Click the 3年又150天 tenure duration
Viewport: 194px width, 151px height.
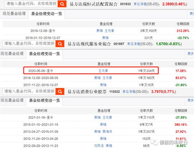(x=149, y=31)
